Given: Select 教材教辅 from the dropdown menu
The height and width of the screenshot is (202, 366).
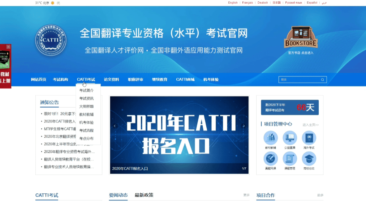Looking at the screenshot, I should coord(86,115).
